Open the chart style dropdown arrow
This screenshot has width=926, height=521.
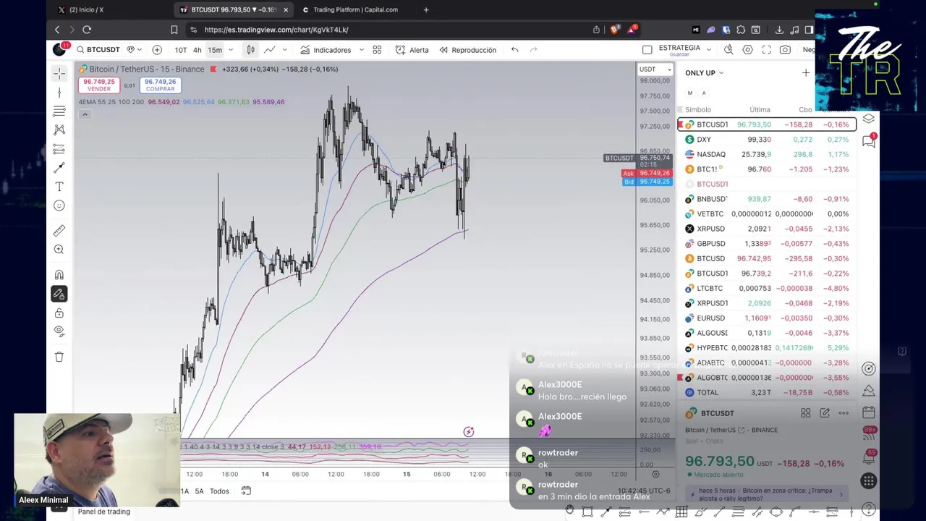(x=284, y=50)
